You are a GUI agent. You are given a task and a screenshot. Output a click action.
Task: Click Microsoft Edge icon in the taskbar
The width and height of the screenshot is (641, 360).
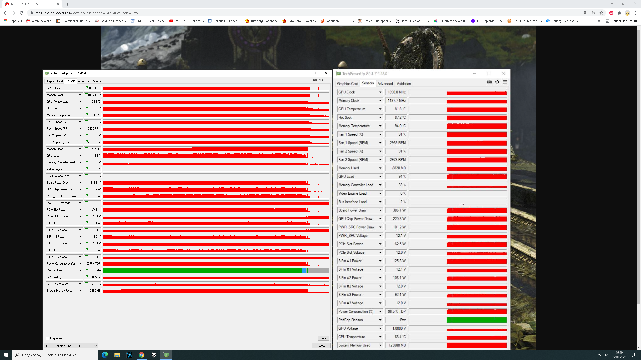point(105,355)
